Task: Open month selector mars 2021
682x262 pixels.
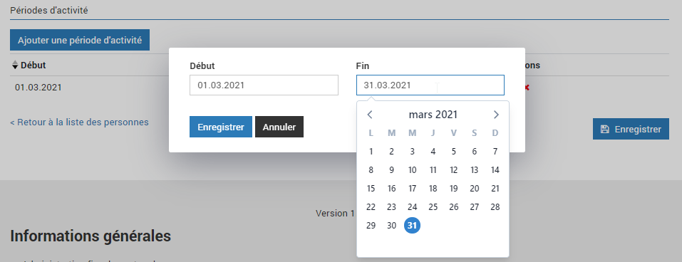Action: [433, 115]
